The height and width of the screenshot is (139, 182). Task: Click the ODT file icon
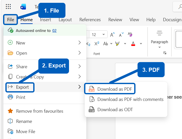click(x=92, y=109)
